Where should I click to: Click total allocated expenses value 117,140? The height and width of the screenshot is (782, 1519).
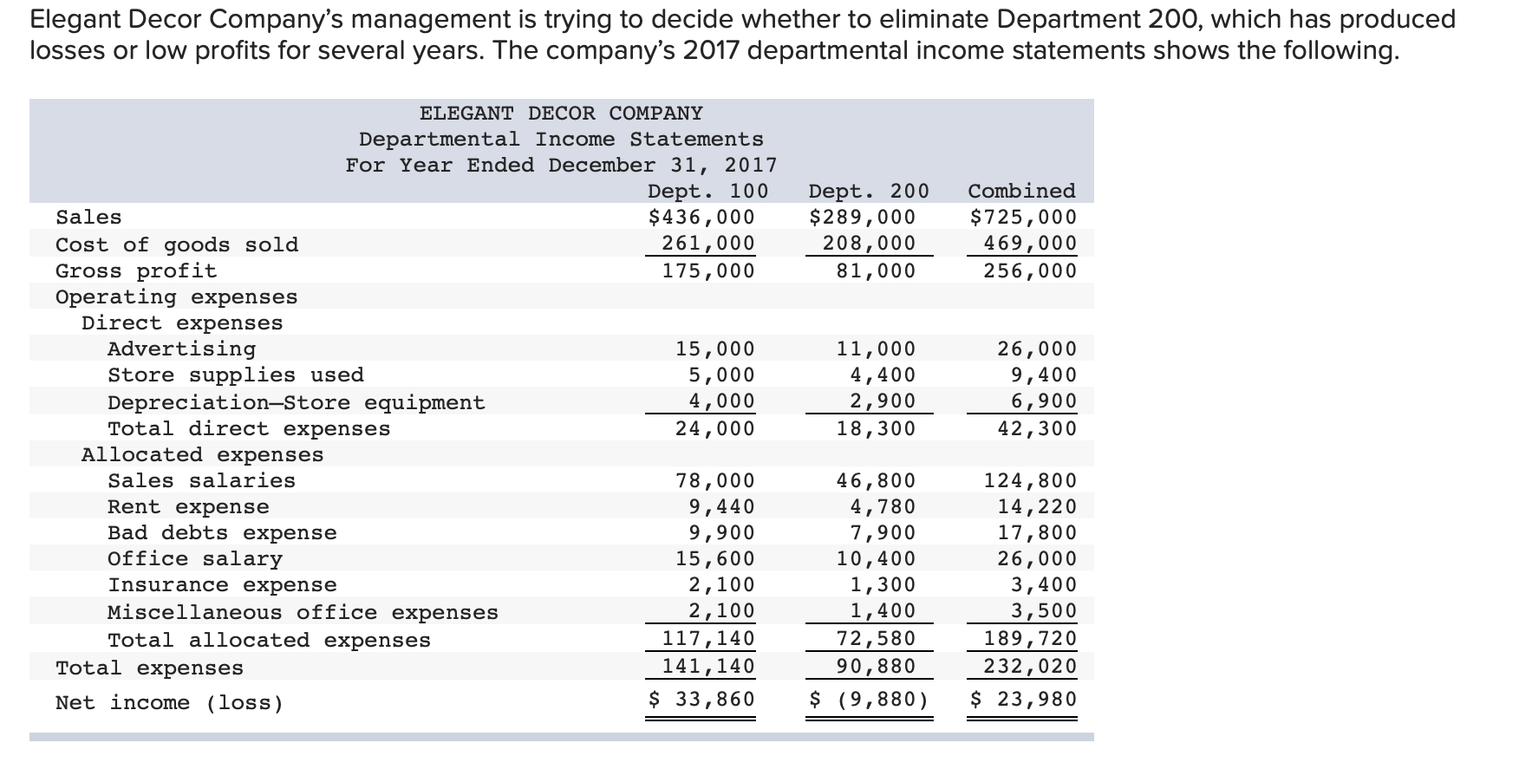tap(708, 639)
